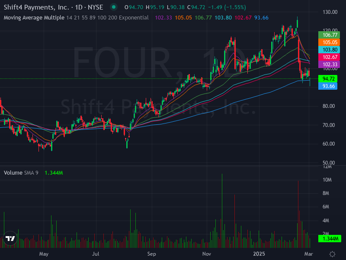This screenshot has width=346, height=260.
Task: Click the Jul label on time axis
Action: pos(96,254)
